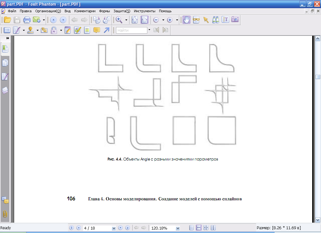
Task: Click the scrollbar down arrow
Action: [318, 220]
